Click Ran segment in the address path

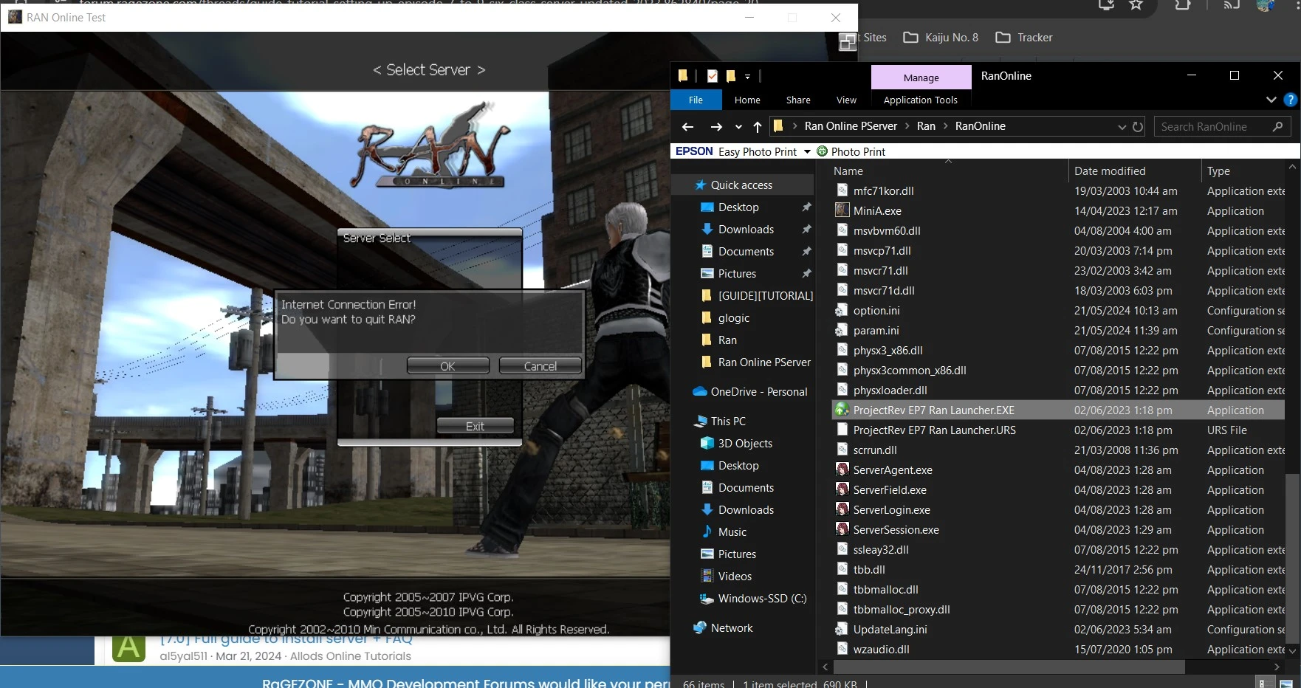tap(926, 126)
